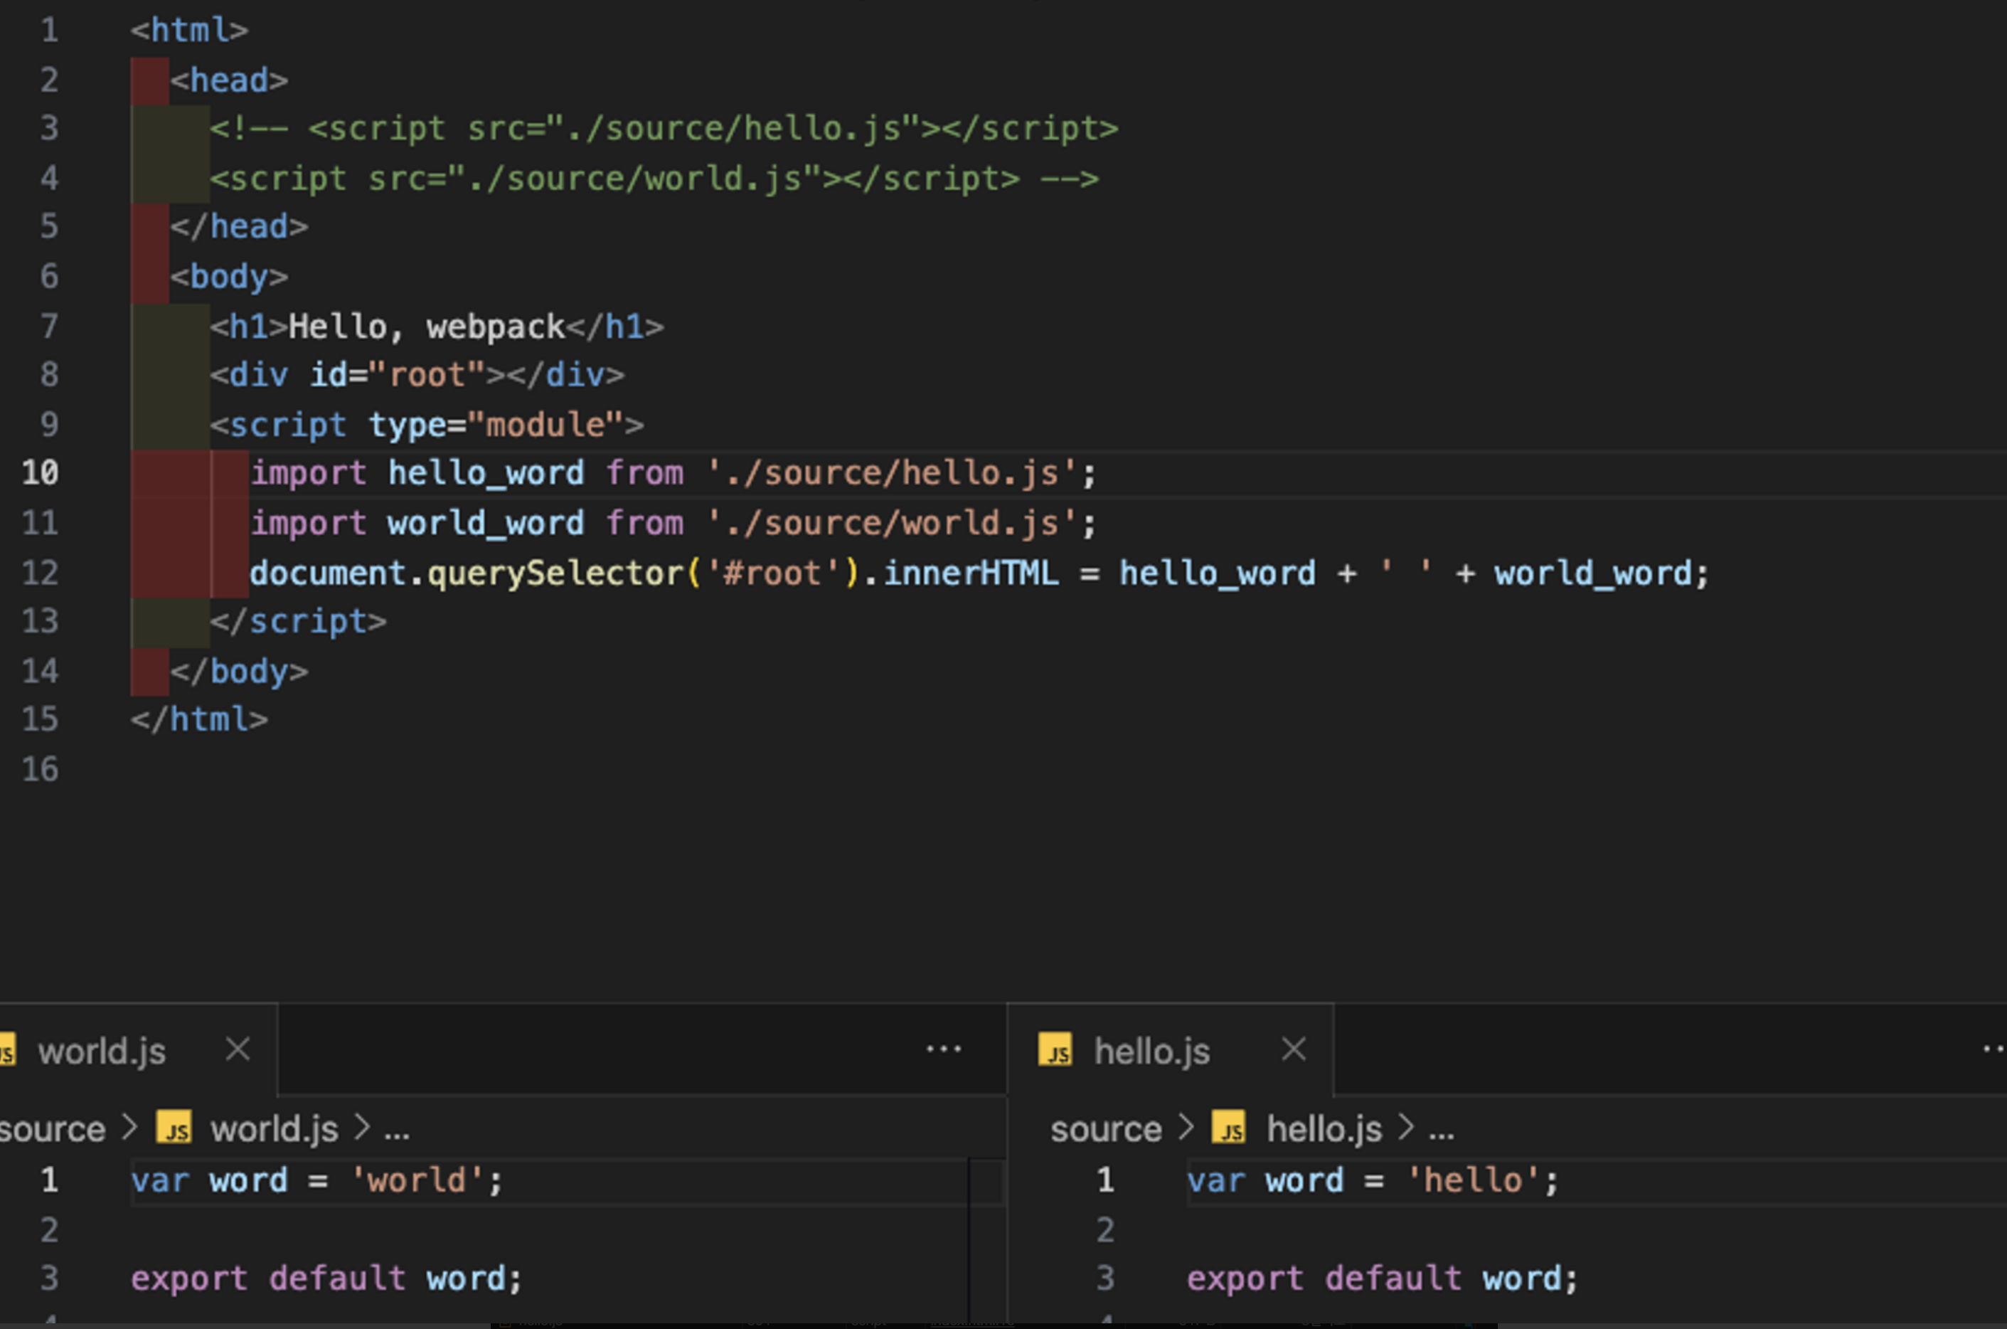Screen dimensions: 2007x1329
Task: Click JS icon in world.js breadcrumb
Action: (176, 1129)
